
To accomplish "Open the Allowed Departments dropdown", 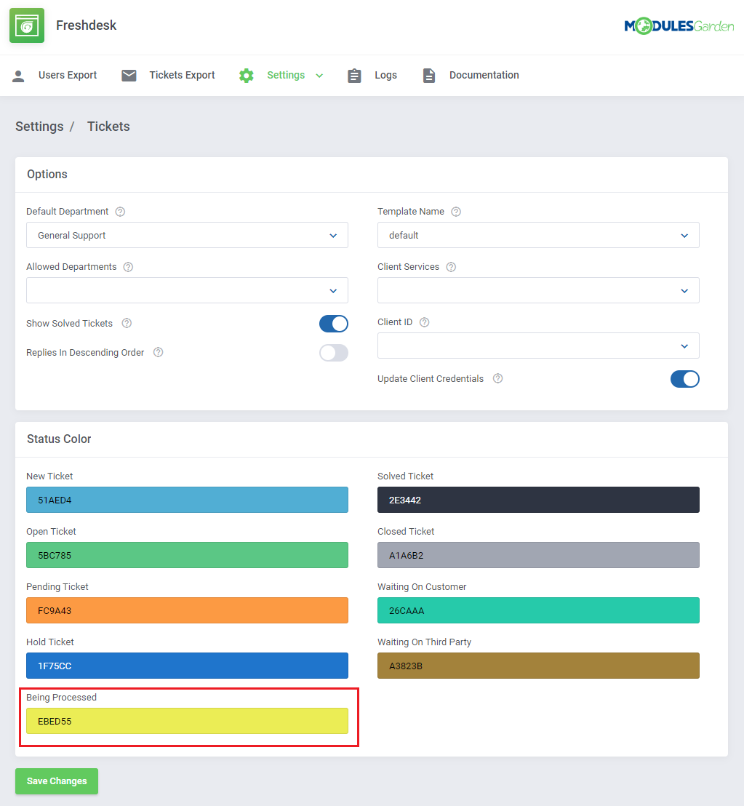I will point(187,290).
